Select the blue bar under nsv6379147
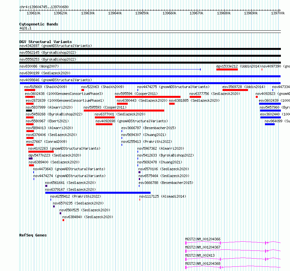The height and width of the screenshot is (271, 290). point(98,193)
